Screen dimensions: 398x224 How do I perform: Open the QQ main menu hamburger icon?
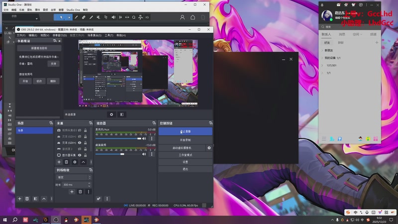[324, 139]
